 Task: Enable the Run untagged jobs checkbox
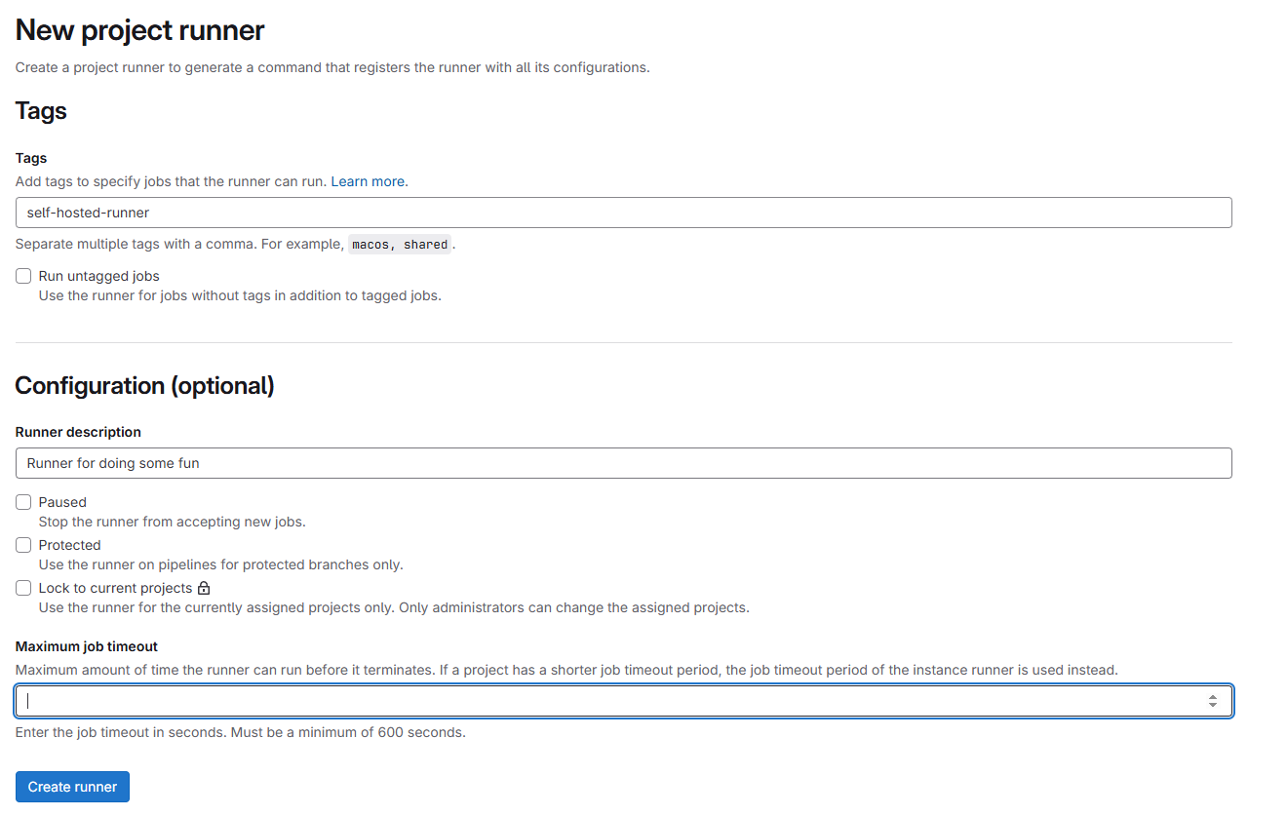click(23, 276)
